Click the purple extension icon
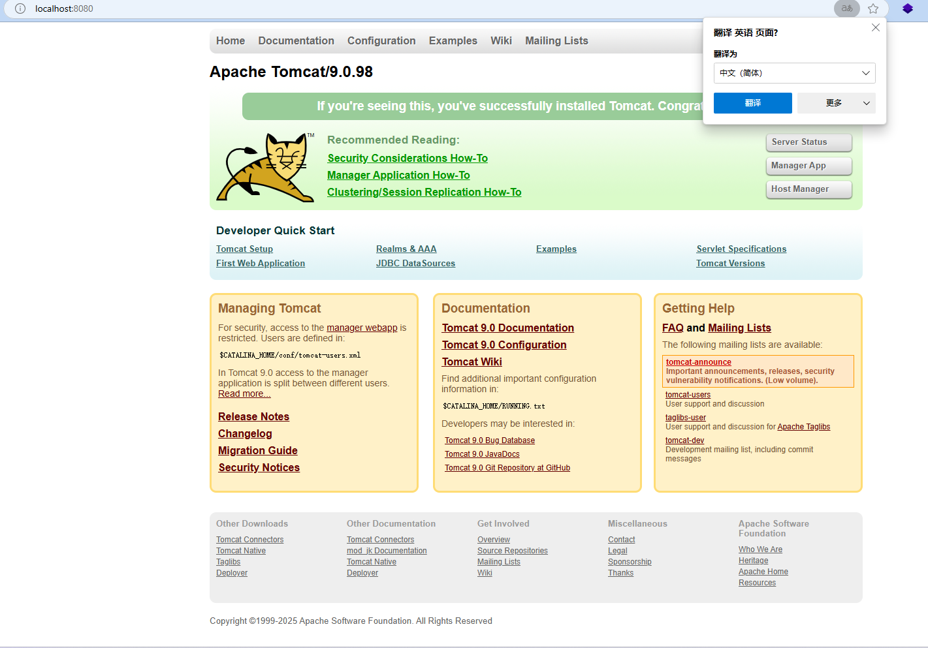The image size is (928, 648). (x=908, y=8)
